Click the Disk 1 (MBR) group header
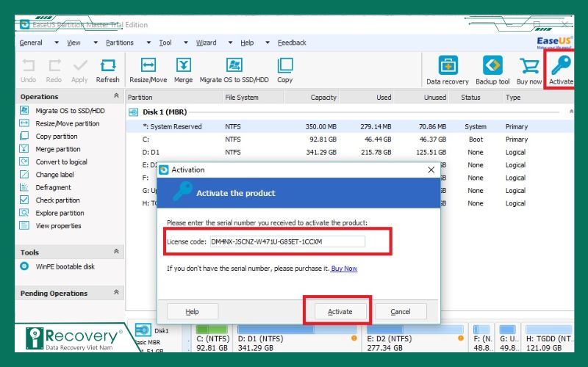 point(164,112)
